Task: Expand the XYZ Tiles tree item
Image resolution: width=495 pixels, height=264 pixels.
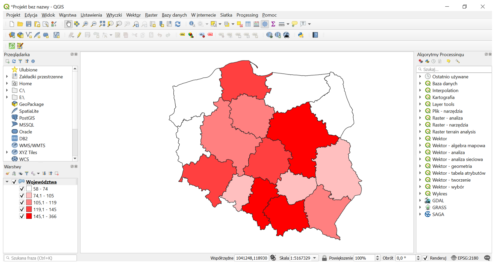Action: (7, 152)
